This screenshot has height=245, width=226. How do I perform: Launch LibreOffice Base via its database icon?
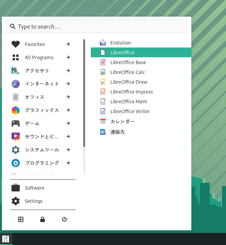tap(103, 62)
